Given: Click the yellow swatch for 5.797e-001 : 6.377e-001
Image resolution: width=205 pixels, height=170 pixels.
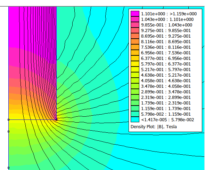Looking at the screenshot, I should click(135, 64).
